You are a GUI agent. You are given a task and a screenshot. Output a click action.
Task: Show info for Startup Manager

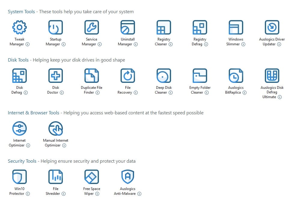coord(63,44)
